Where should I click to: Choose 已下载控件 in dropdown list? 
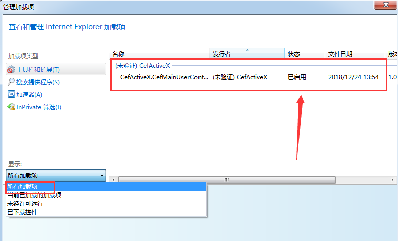coord(106,212)
